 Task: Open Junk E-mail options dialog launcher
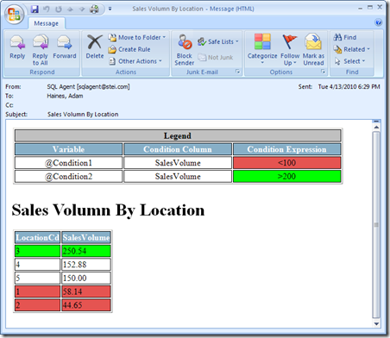(237, 72)
